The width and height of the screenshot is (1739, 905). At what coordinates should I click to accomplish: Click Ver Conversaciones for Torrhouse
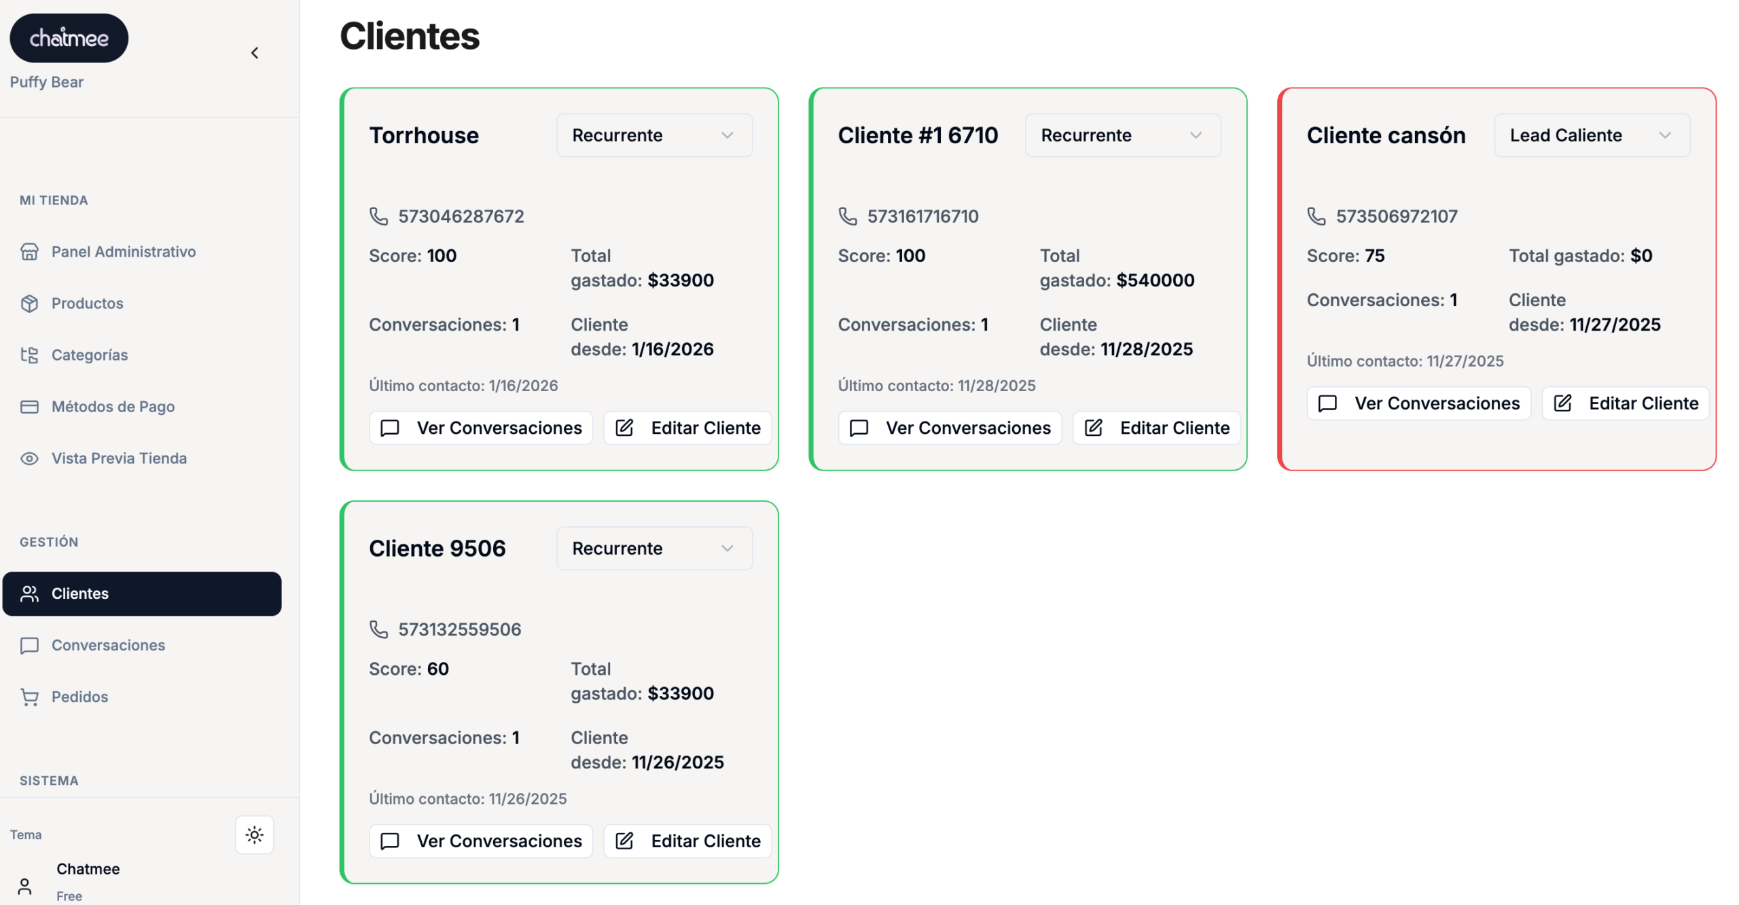click(480, 428)
